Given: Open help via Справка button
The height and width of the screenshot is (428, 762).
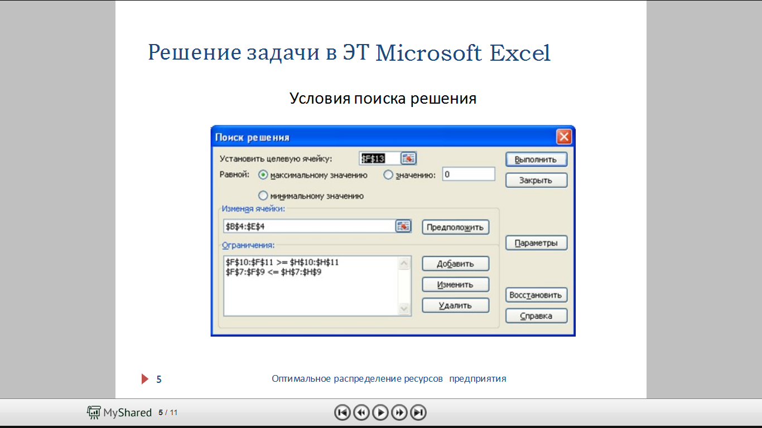Looking at the screenshot, I should 536,316.
